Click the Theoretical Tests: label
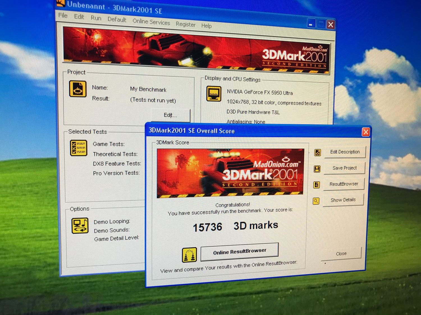Screen dimensions: 421x315 pyautogui.click(x=115, y=154)
